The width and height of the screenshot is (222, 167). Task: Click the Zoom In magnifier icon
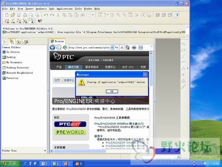click(x=118, y=15)
